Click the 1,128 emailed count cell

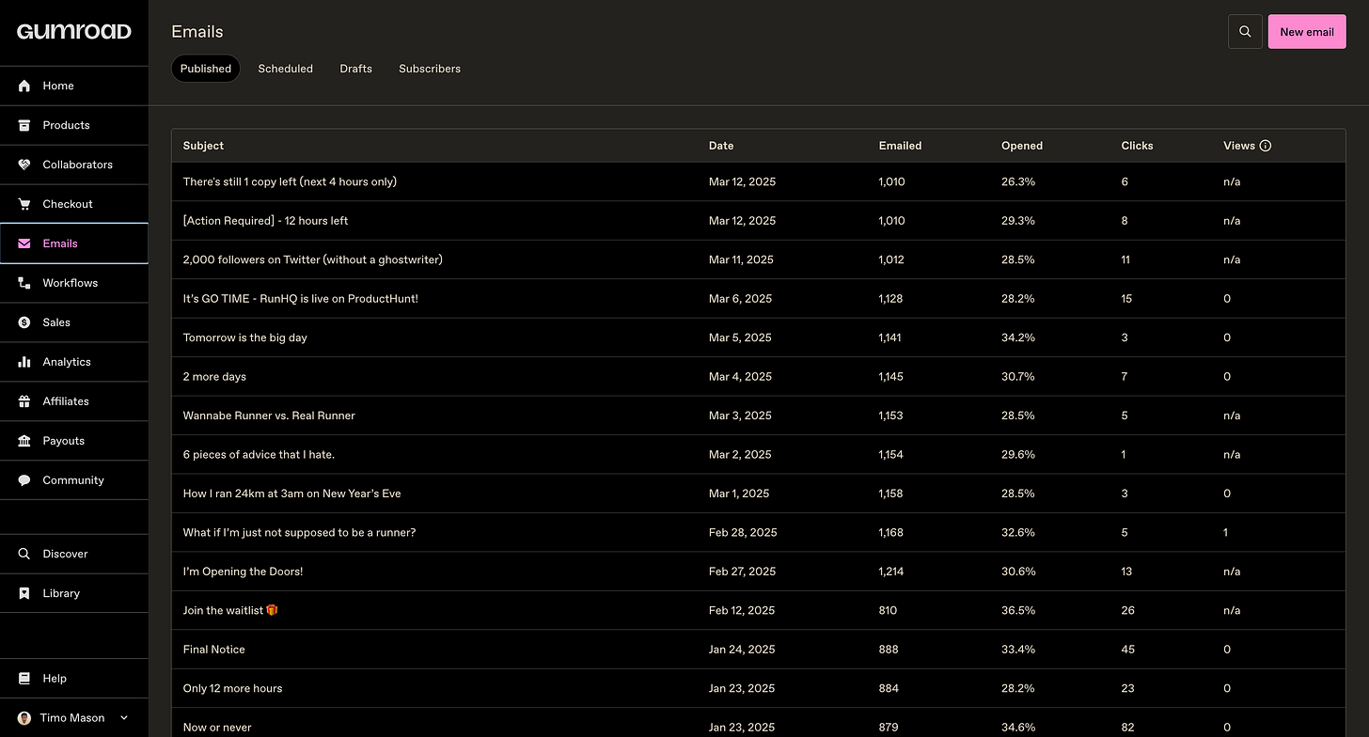tap(891, 299)
